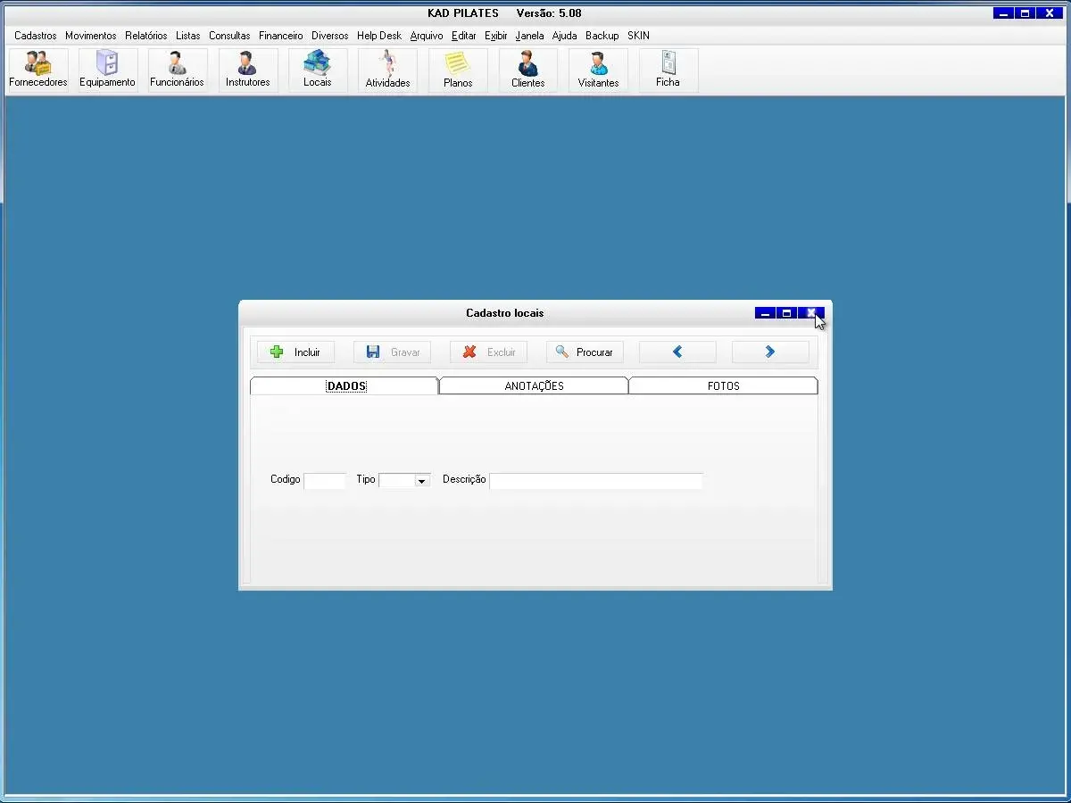This screenshot has width=1071, height=803.
Task: Open the Backup menu
Action: click(602, 36)
